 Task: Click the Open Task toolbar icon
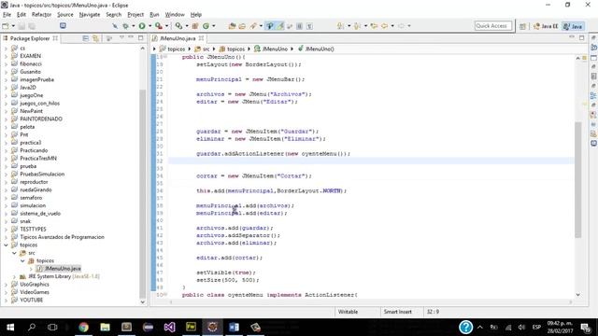(x=242, y=26)
